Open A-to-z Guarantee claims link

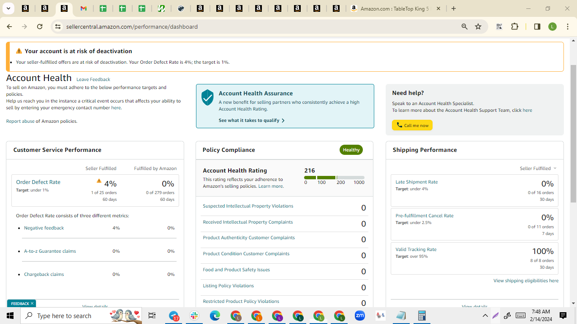point(50,251)
